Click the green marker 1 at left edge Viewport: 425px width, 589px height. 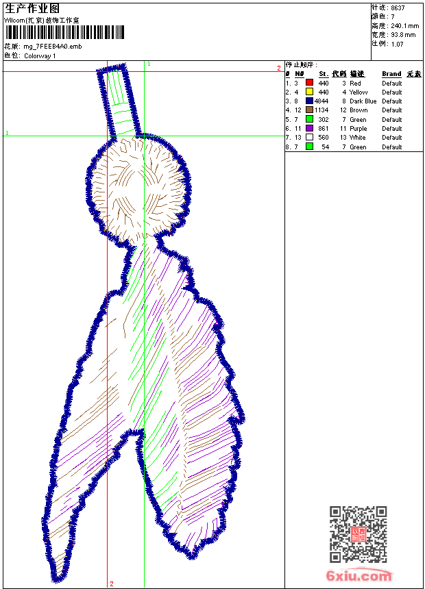pyautogui.click(x=7, y=133)
